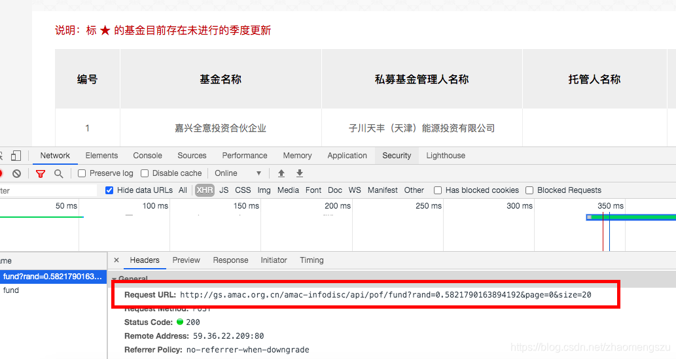
Task: Open the Console panel tab
Action: tap(147, 156)
